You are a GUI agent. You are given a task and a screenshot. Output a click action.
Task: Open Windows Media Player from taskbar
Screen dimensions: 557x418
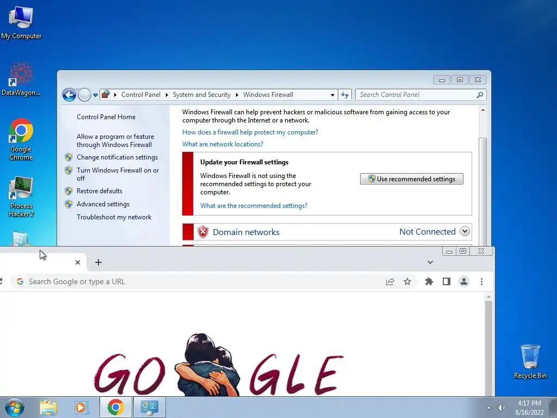click(x=81, y=408)
